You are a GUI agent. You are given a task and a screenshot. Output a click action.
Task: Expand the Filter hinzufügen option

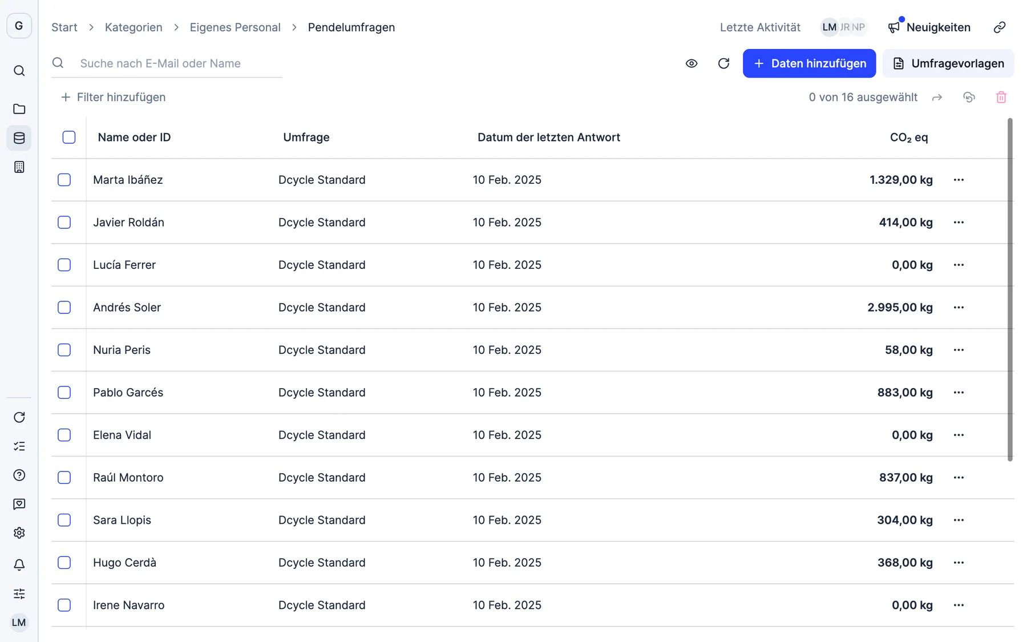pos(113,97)
